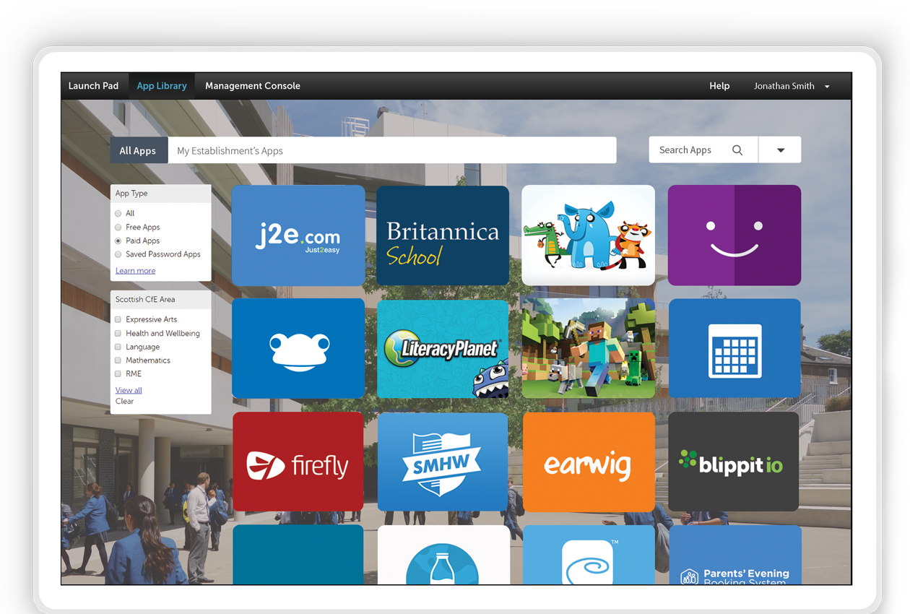The image size is (910, 614).
Task: Open the blippit io app tile
Action: coord(734,462)
